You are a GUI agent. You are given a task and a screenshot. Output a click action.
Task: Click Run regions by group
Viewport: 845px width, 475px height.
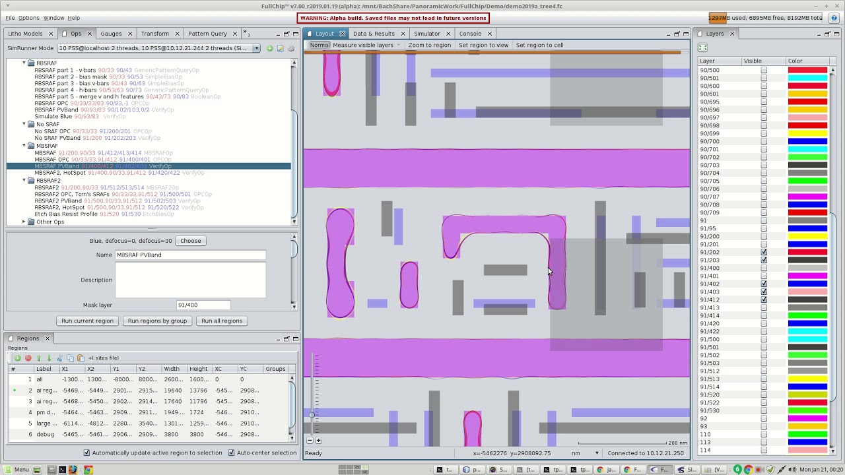tap(157, 321)
